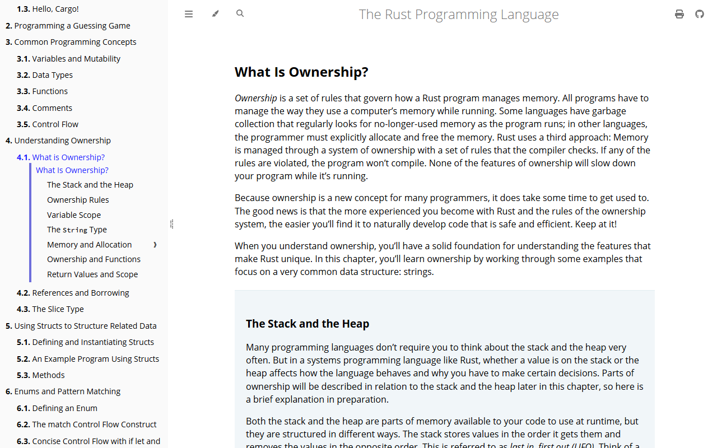Screen dimensions: 717x448
Task: Select 4.1 What is Ownership? entry
Action: pos(60,157)
